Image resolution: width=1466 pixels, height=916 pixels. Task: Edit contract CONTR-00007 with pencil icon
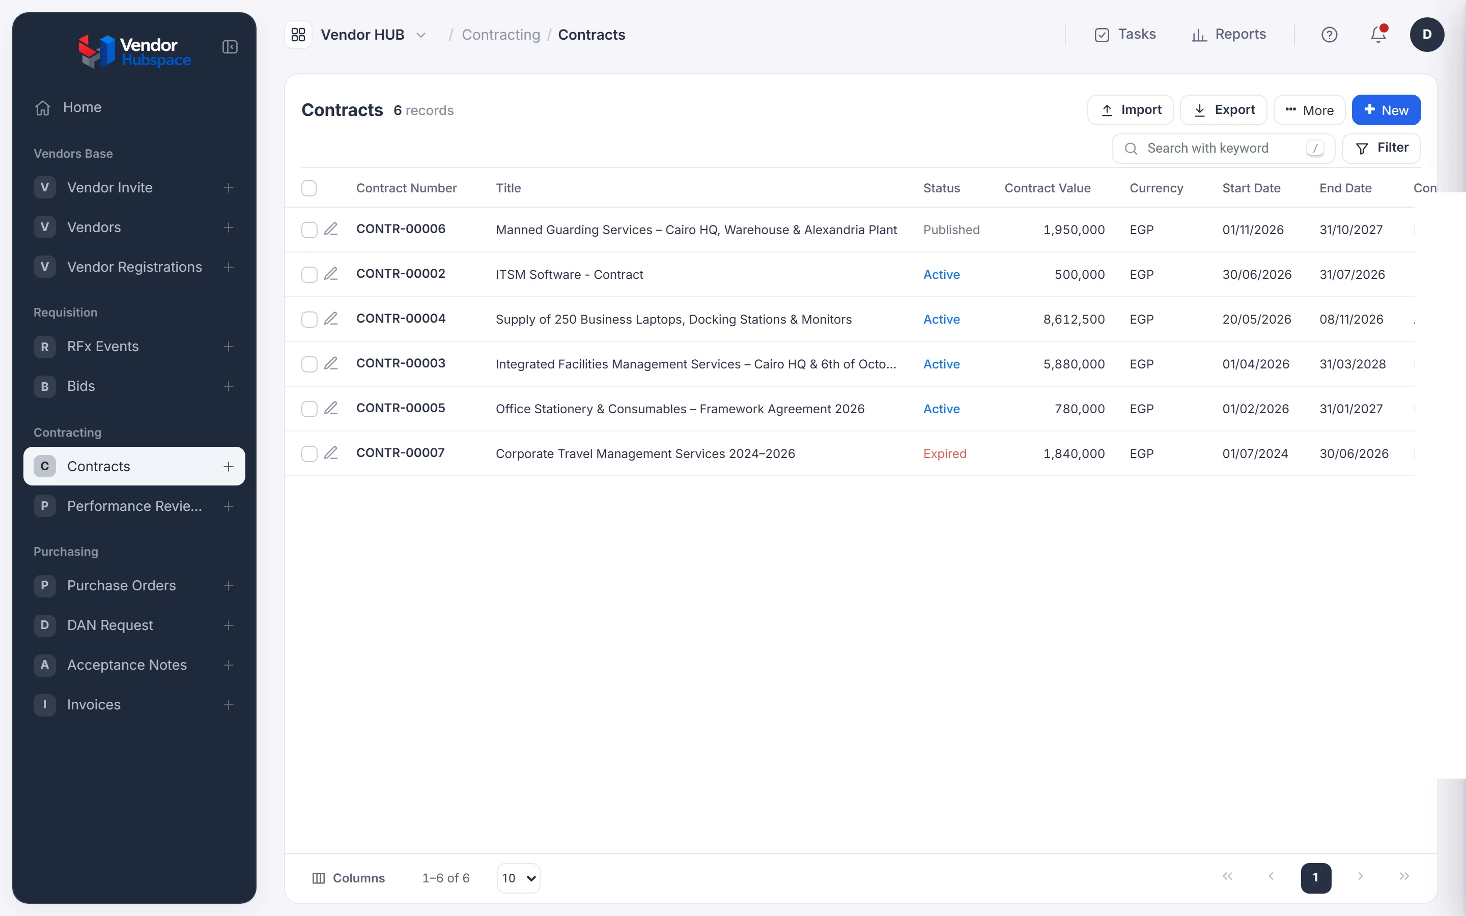(331, 453)
